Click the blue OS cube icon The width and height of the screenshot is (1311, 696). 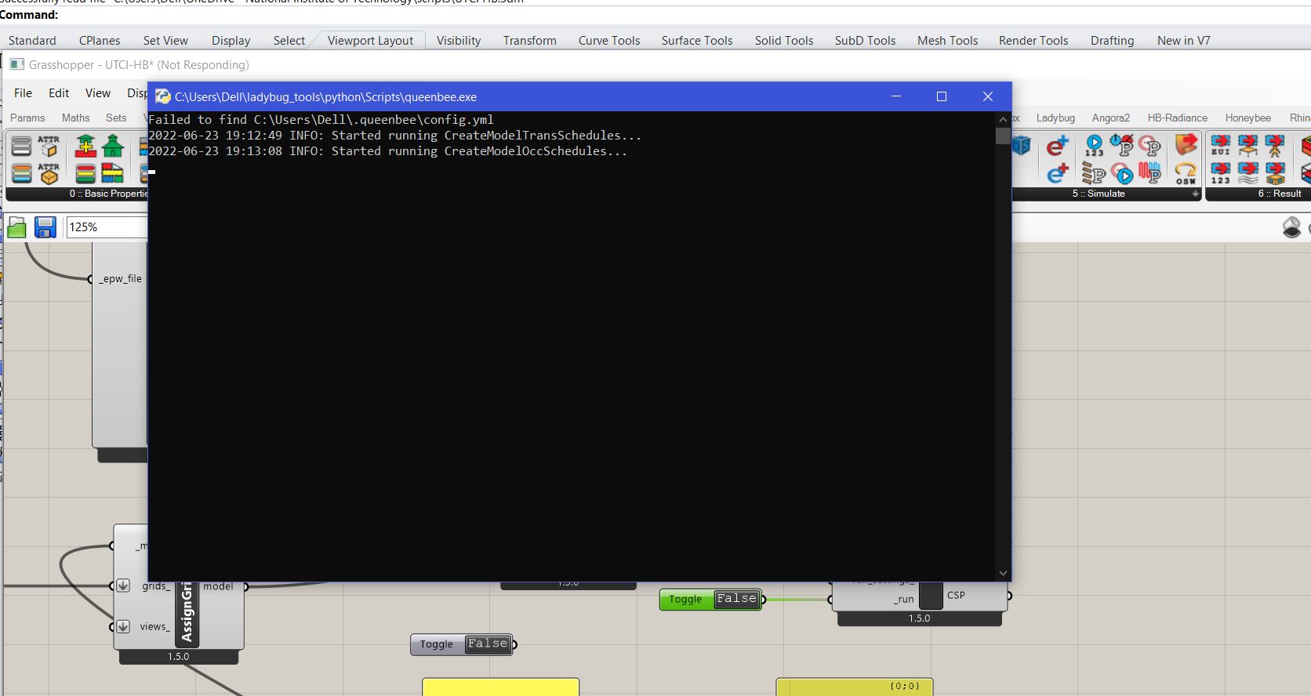(1021, 146)
